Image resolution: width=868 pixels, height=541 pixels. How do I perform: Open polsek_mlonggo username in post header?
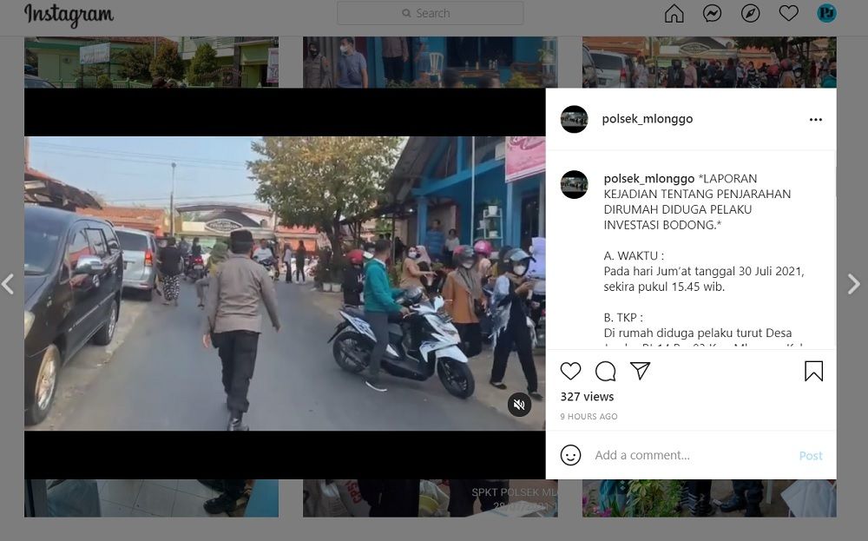(x=648, y=119)
